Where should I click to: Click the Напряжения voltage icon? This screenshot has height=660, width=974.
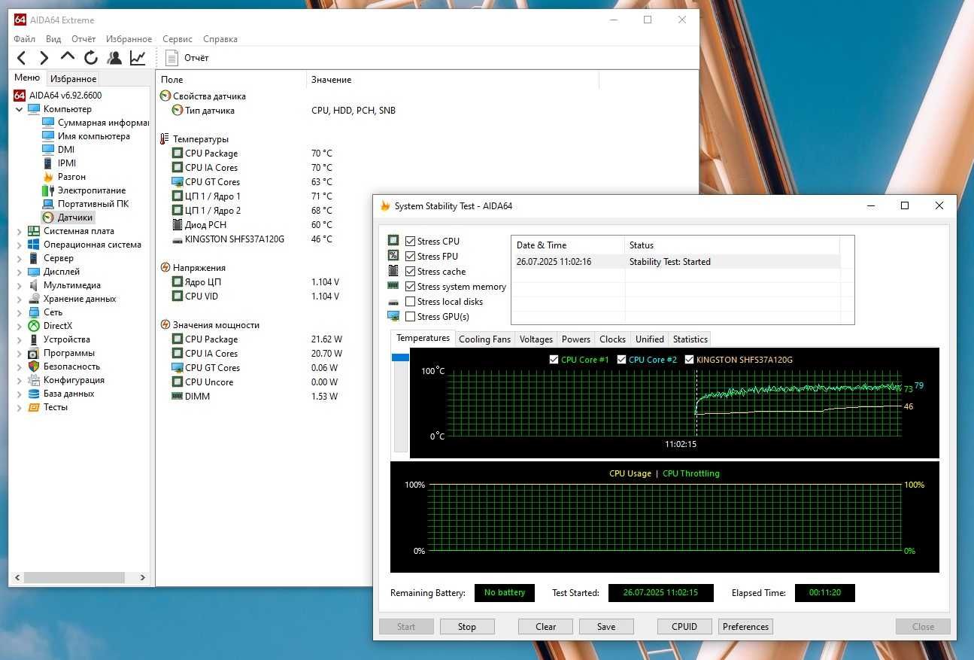click(165, 268)
